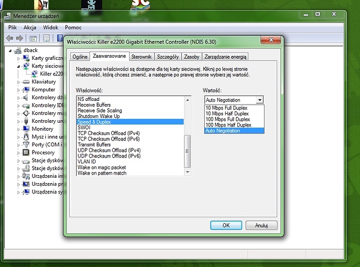Click the Monitory monitor icon
The image size is (360, 267).
tap(26, 129)
